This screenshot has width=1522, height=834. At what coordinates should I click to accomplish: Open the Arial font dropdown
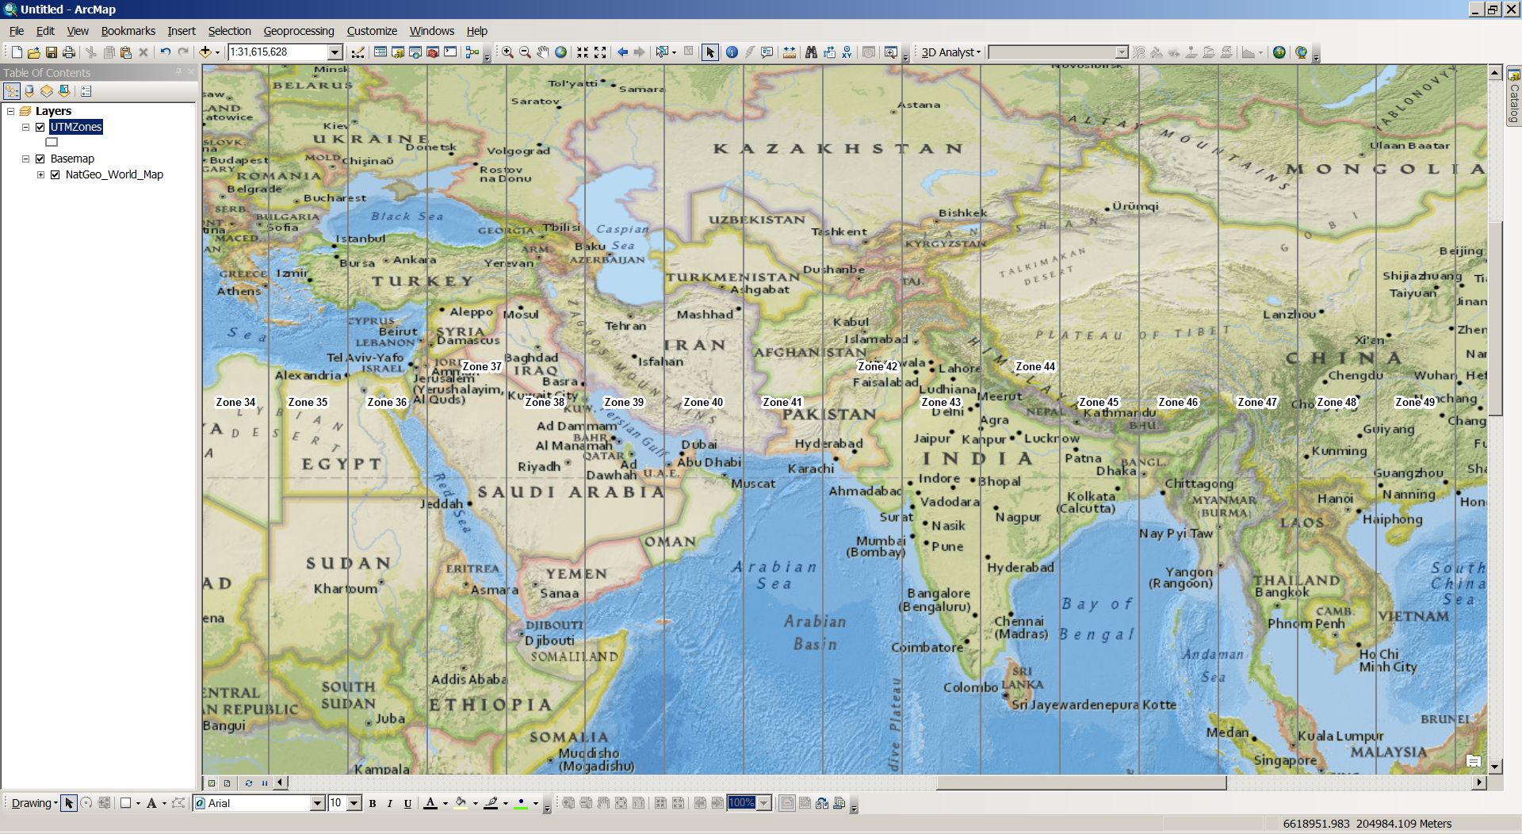(x=317, y=803)
